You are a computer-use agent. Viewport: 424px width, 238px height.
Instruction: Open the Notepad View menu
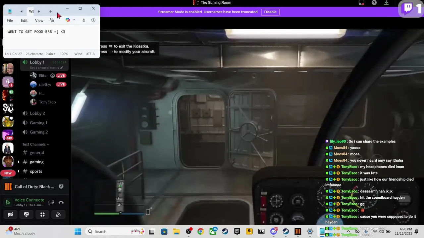(39, 20)
